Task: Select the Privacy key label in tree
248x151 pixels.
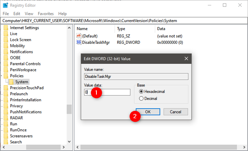Action: click(16, 106)
